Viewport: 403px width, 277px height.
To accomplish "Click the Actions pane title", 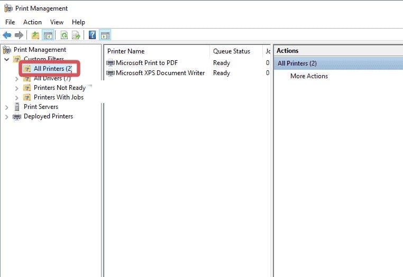I will (288, 51).
